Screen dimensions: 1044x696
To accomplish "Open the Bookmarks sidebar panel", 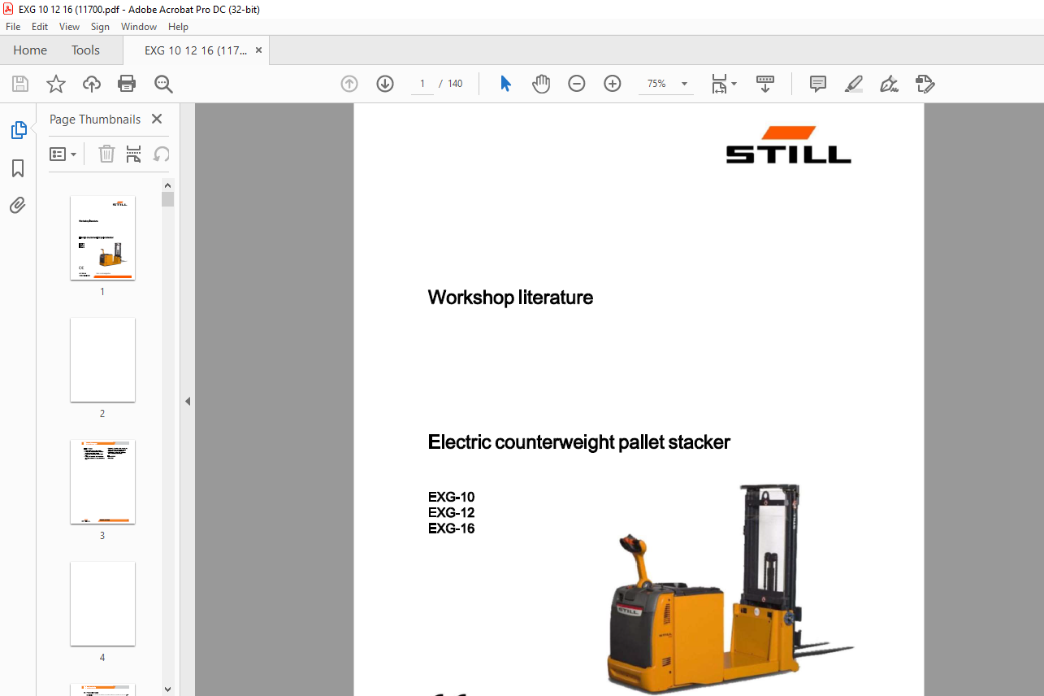I will tap(18, 168).
